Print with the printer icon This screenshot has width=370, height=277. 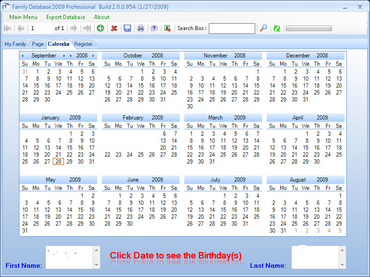point(141,29)
